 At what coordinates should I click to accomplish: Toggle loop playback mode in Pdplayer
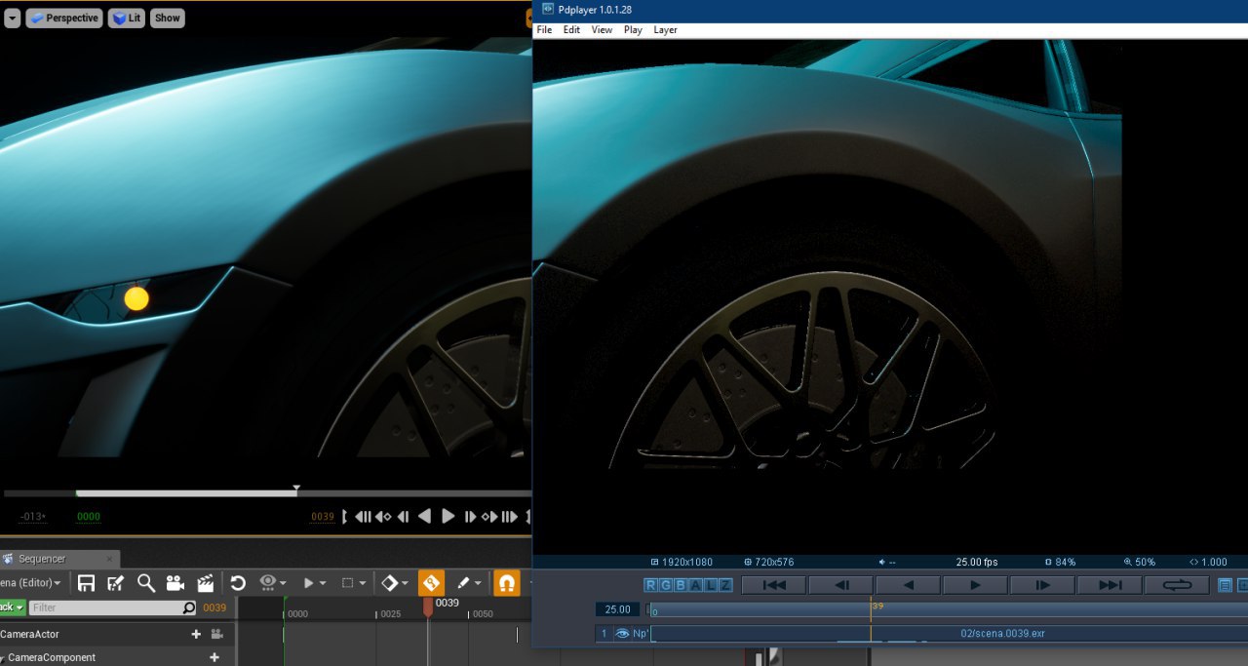(x=1177, y=585)
